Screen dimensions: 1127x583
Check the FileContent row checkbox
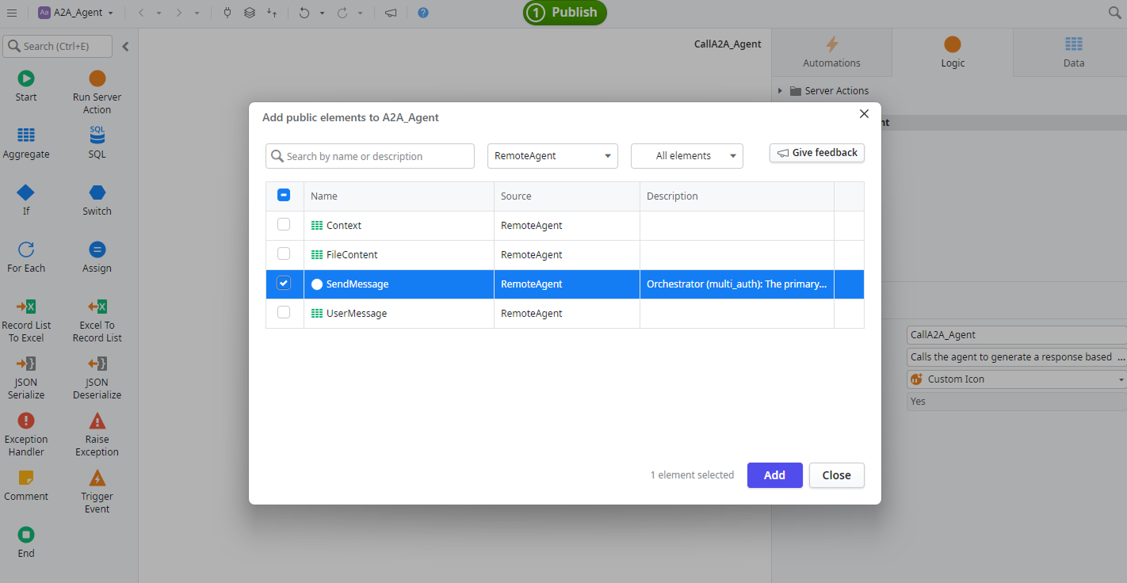[x=284, y=254]
